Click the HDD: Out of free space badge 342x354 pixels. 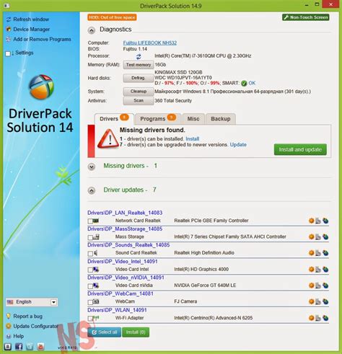[112, 17]
